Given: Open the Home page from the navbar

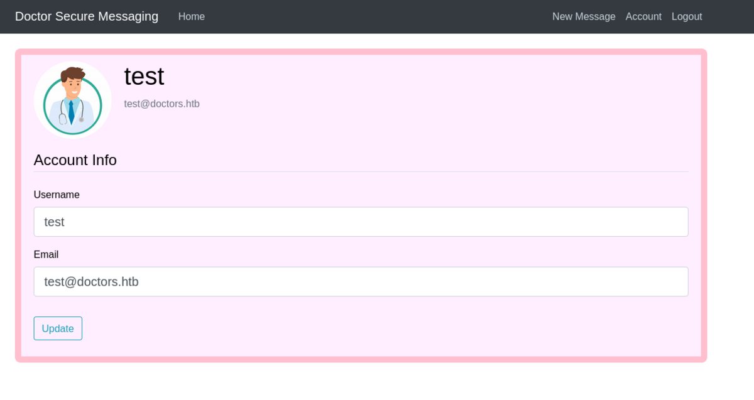Looking at the screenshot, I should pos(191,16).
